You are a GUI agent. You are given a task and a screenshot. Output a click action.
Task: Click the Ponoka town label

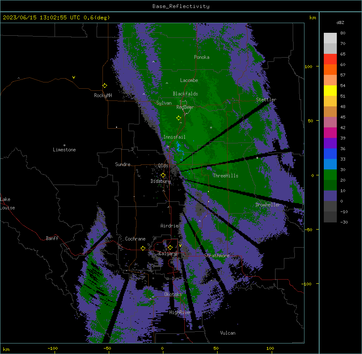tap(202, 57)
